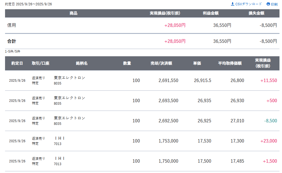
Task: Click the printer icon
Action: tap(268, 4)
